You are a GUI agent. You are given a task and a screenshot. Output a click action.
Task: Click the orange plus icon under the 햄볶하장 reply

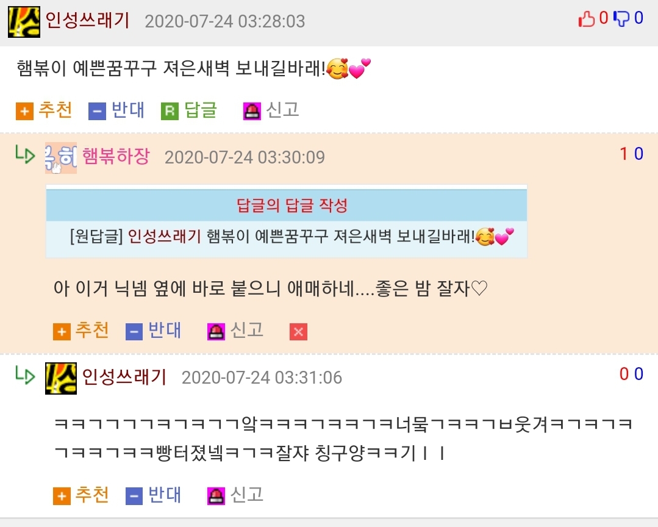(x=62, y=331)
